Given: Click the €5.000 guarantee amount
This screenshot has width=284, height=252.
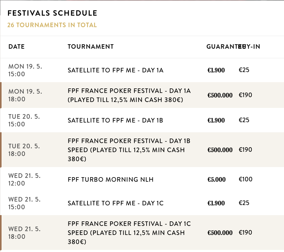Looking at the screenshot, I should (216, 180).
